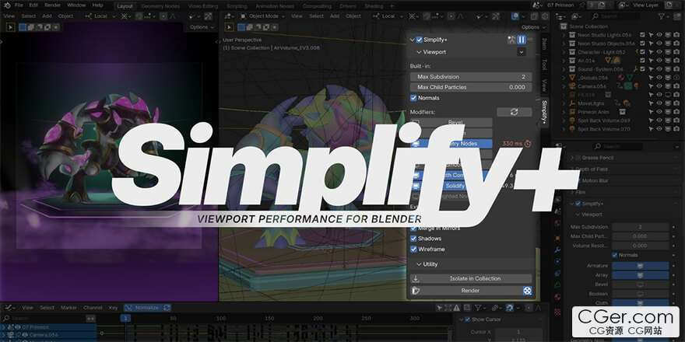This screenshot has width=685, height=342.
Task: Uncheck the Shadows checkbox
Action: point(413,239)
